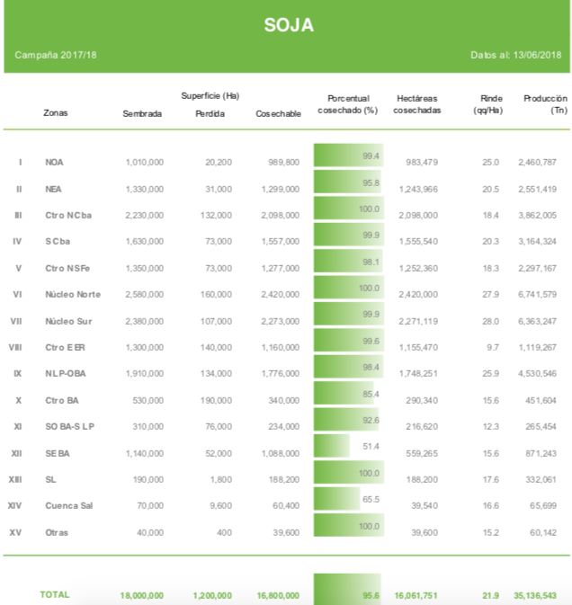Select the Núcleo Norte zone name
This screenshot has height=605, width=572.
73,295
